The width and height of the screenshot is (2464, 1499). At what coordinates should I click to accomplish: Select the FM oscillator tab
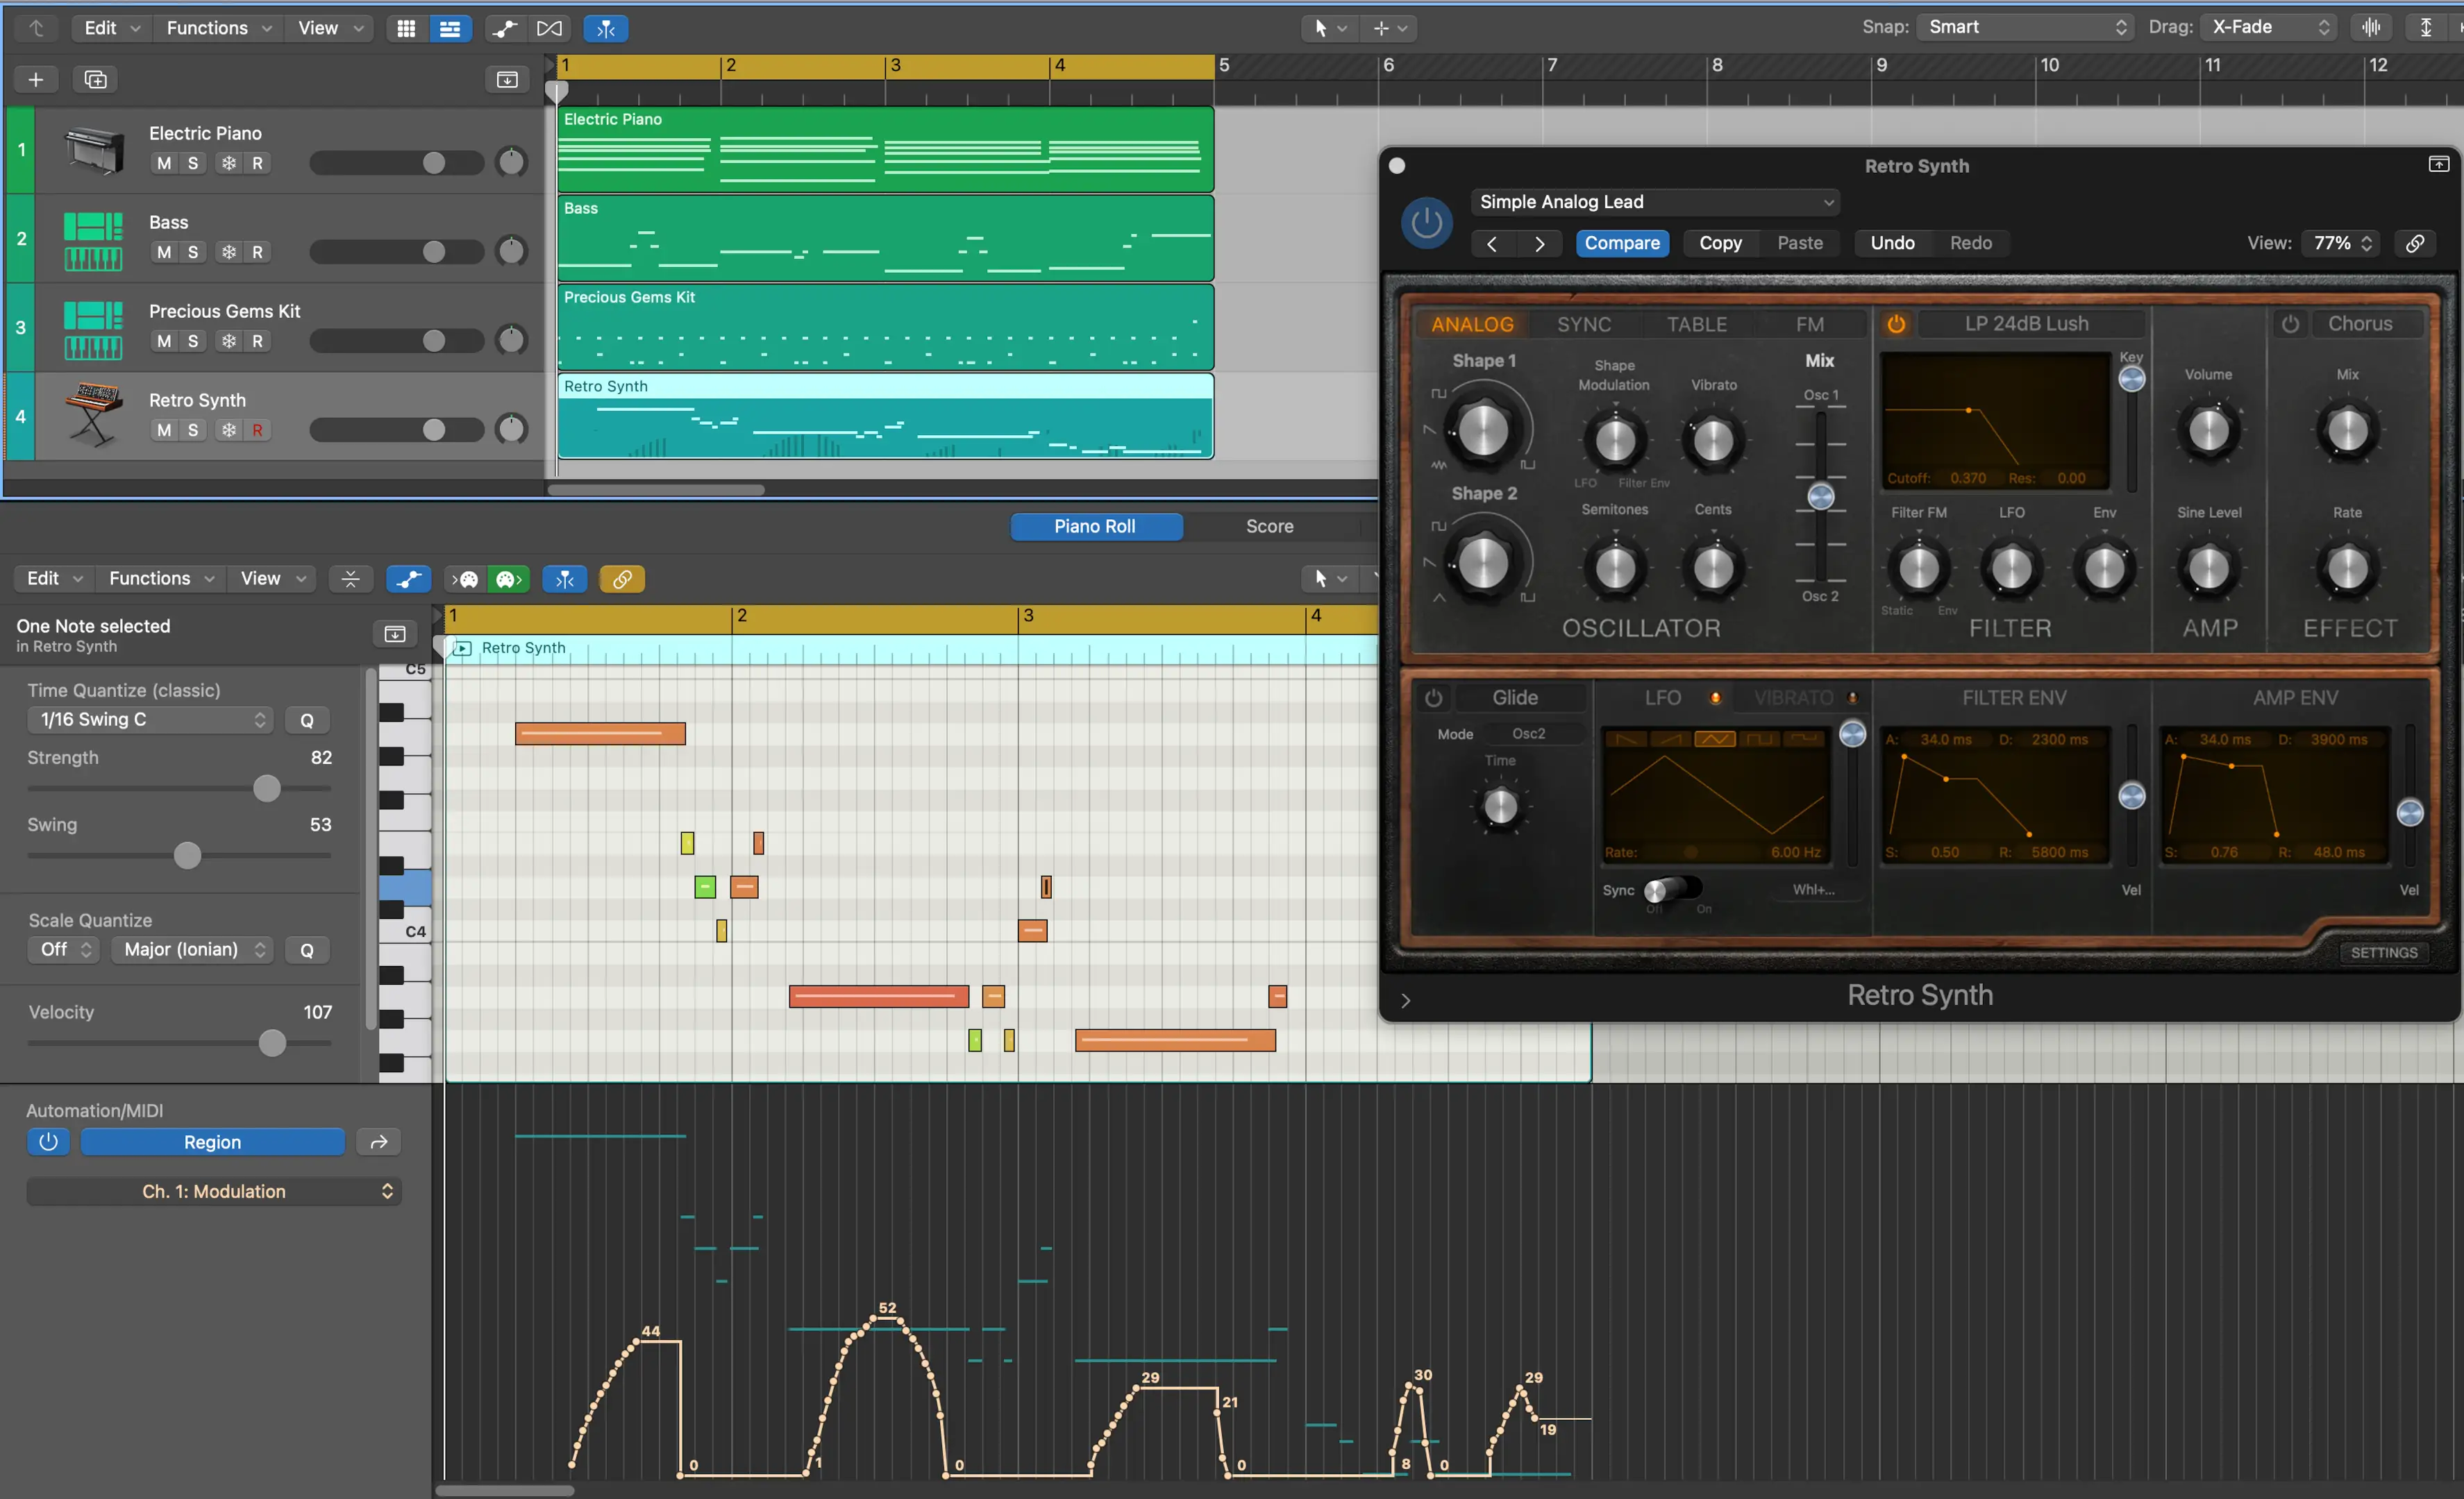pyautogui.click(x=1809, y=324)
